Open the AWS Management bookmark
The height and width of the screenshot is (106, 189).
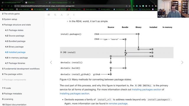(x=38, y=9)
